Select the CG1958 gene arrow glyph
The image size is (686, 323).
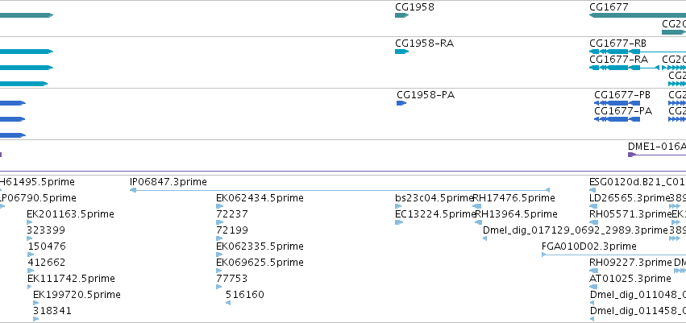pos(401,15)
